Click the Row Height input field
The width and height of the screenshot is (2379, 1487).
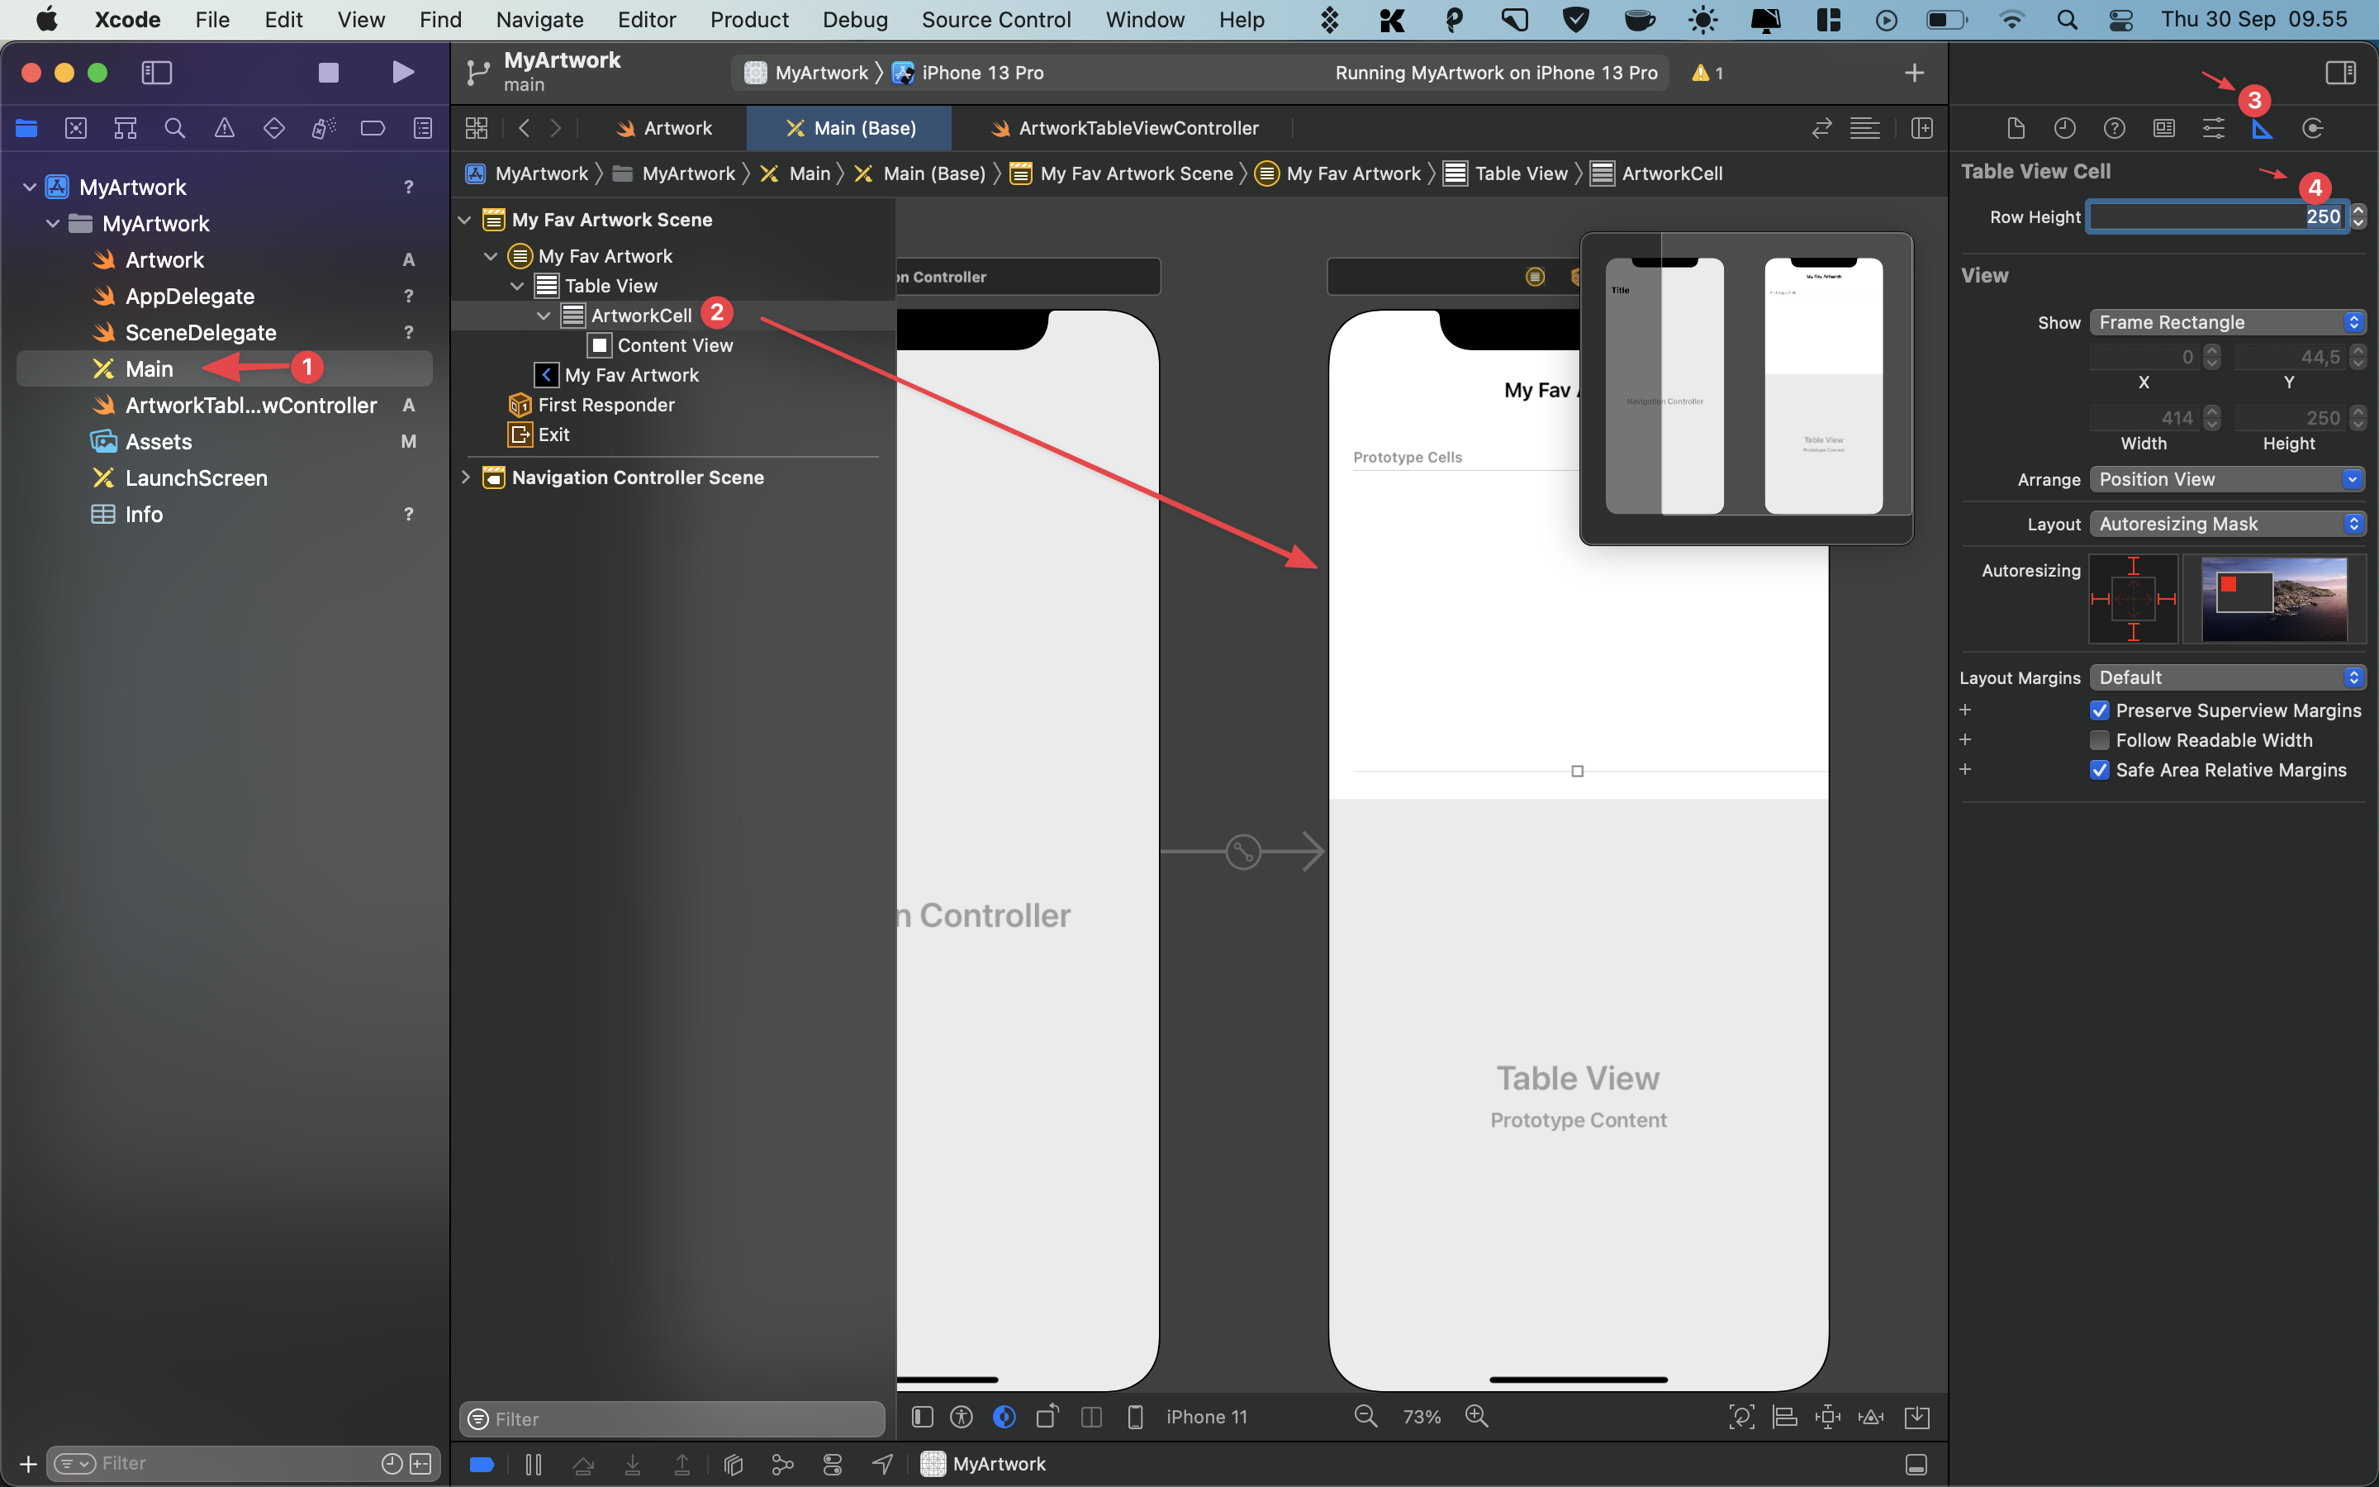2217,216
